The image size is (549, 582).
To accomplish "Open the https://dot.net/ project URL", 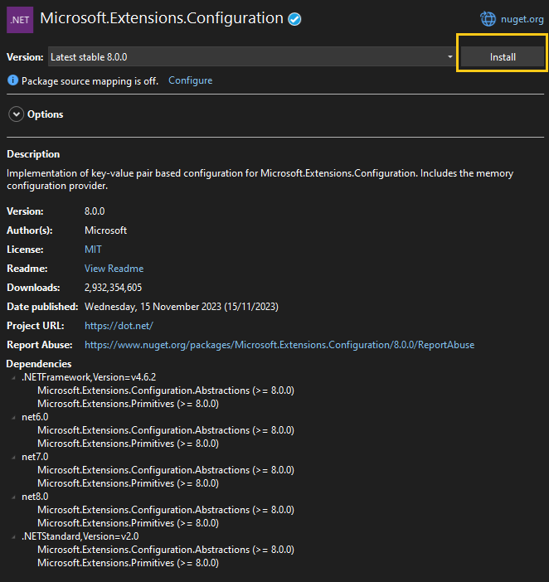I will [x=119, y=326].
